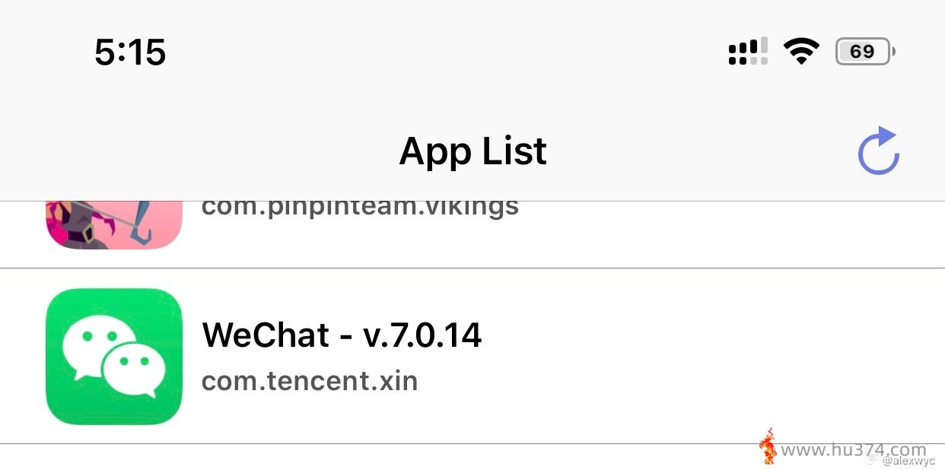
Task: Tap blank navigation bar left of App List
Action: [198, 151]
